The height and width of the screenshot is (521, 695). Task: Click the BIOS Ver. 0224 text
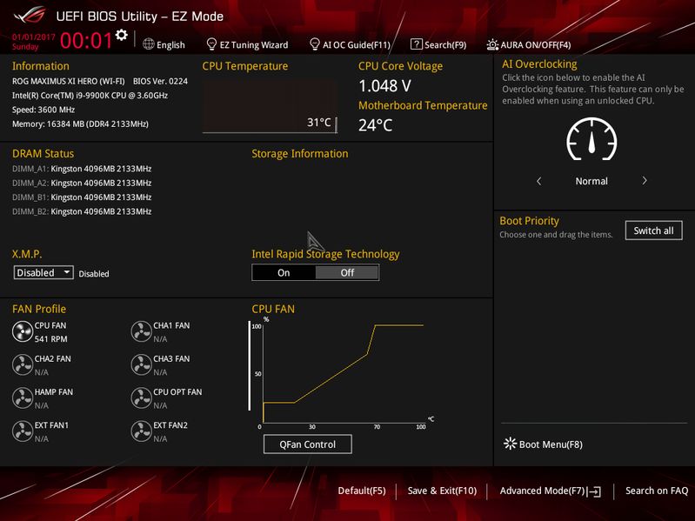click(x=160, y=81)
